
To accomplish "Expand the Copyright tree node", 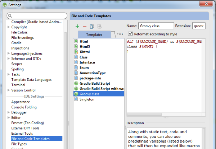I will pyautogui.click(x=9, y=27).
